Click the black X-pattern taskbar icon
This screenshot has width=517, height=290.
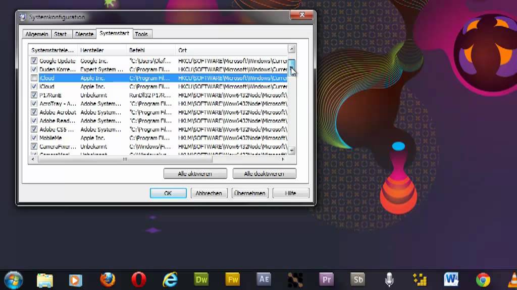295,280
